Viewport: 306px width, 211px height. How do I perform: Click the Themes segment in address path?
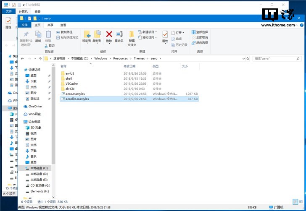pyautogui.click(x=139, y=58)
